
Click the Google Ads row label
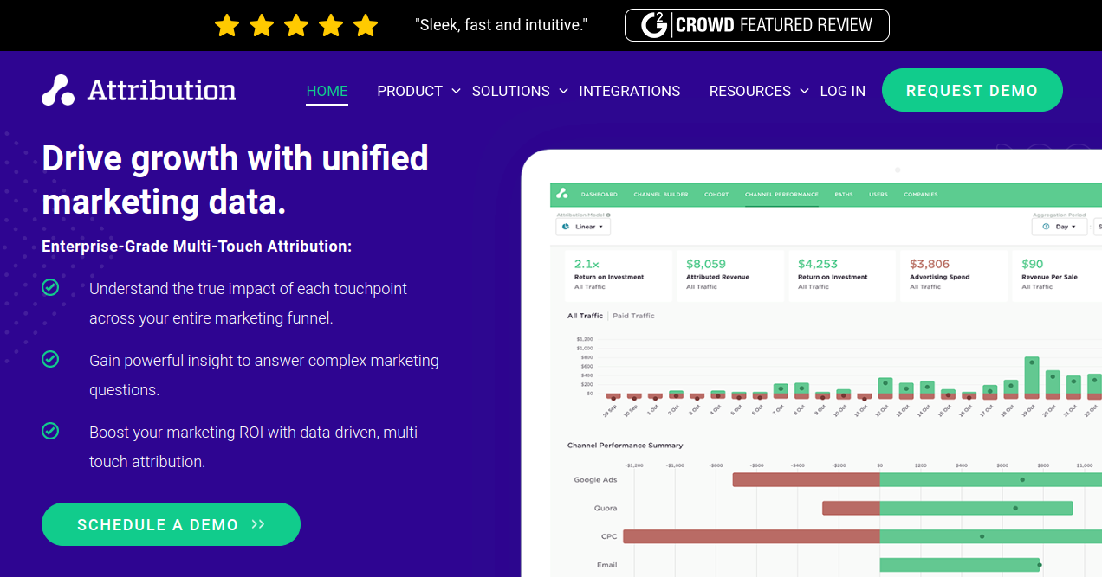(595, 480)
